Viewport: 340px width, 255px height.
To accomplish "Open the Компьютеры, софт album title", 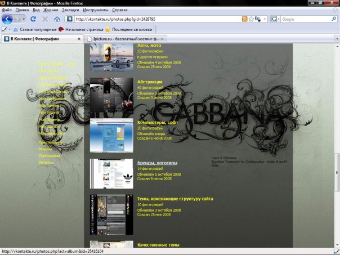I will click(x=158, y=122).
